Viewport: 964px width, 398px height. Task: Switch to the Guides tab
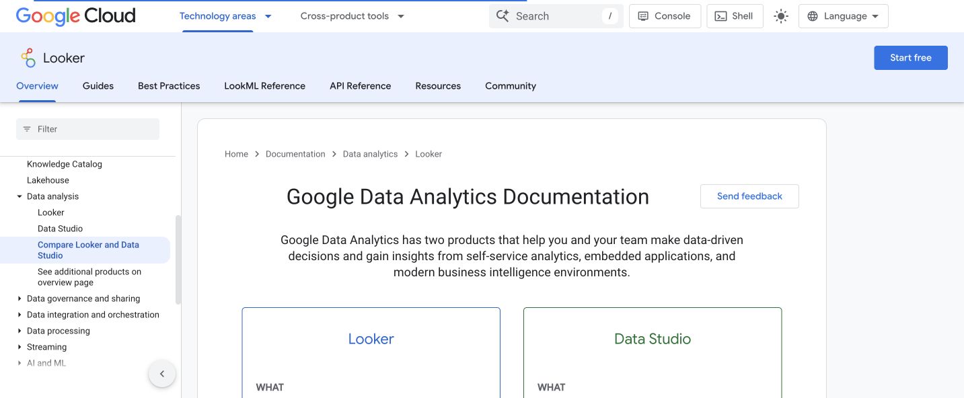[x=98, y=86]
